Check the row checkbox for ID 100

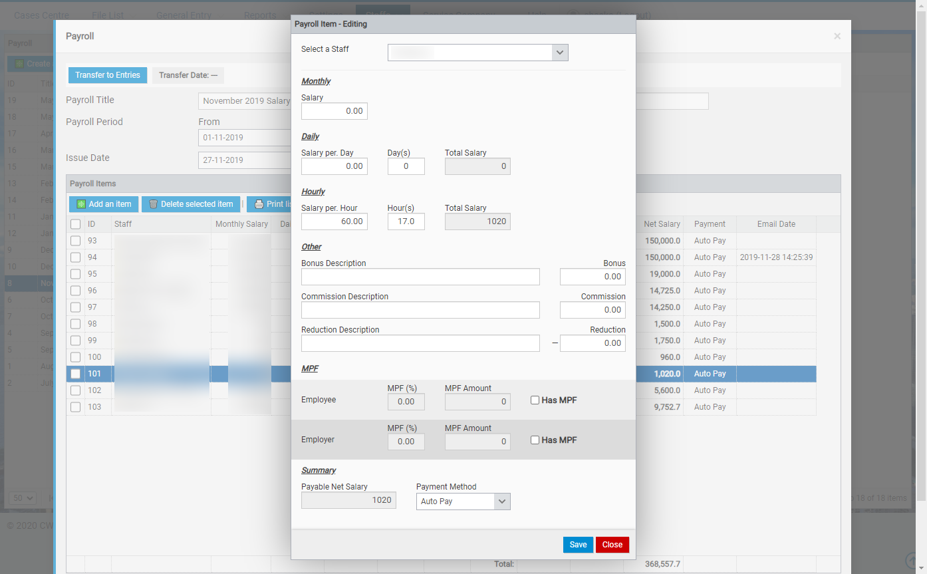click(x=76, y=357)
